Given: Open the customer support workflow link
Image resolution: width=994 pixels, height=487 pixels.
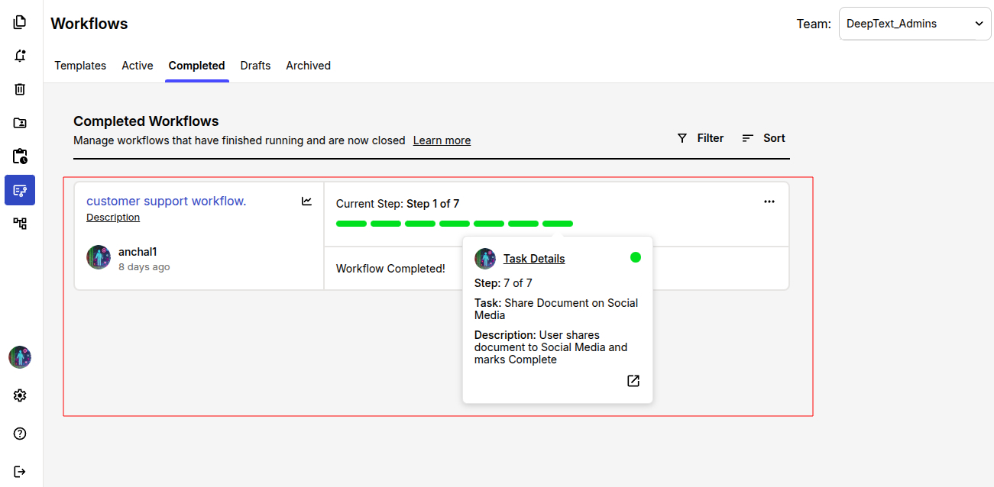Looking at the screenshot, I should point(166,201).
